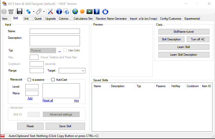Click the green video play icon
This screenshot has height=139, width=215.
[x=89, y=11]
